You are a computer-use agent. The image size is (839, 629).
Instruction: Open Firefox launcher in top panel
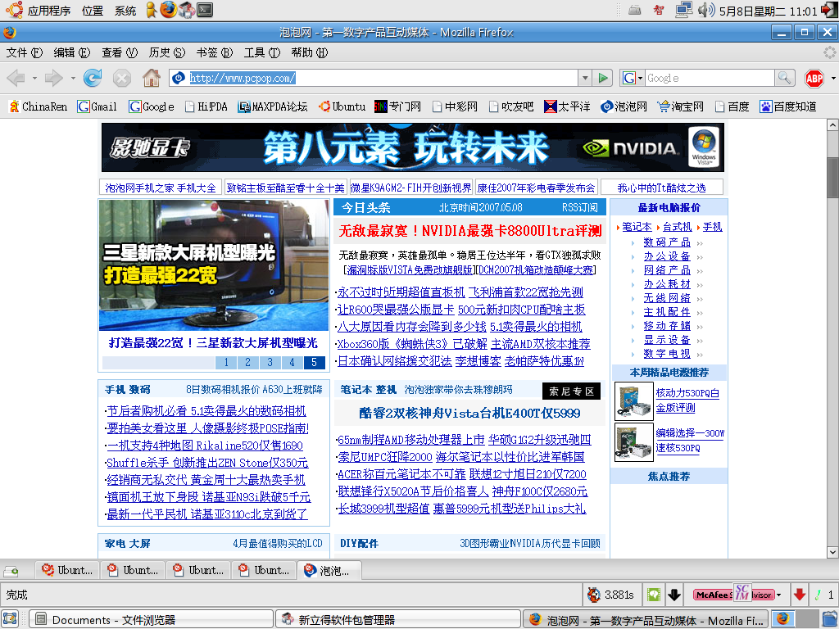click(168, 9)
